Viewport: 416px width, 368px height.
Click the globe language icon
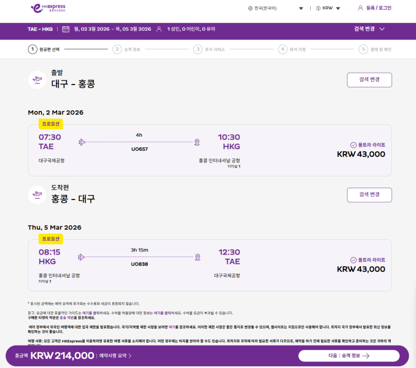tap(250, 8)
